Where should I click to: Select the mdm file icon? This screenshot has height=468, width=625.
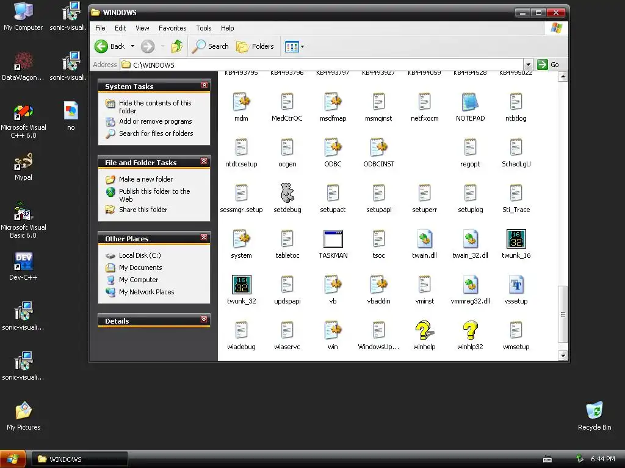click(241, 102)
